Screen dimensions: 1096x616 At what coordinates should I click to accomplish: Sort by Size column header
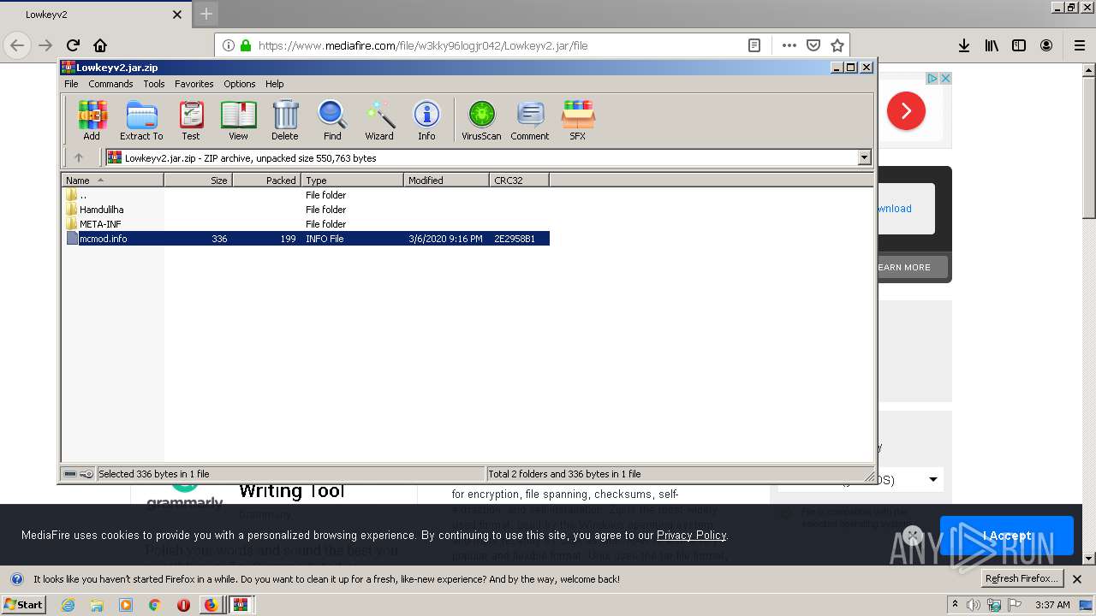click(x=199, y=181)
